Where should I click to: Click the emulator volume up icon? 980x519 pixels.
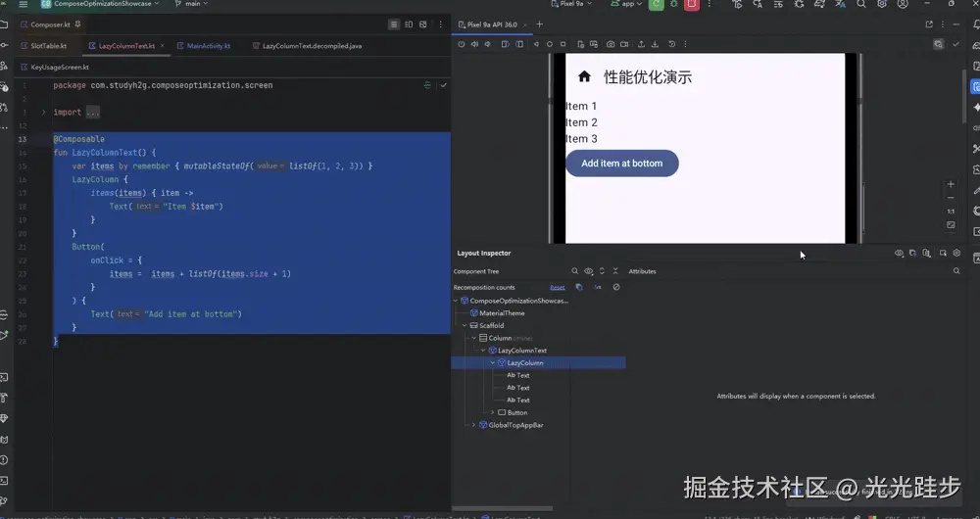(x=474, y=44)
